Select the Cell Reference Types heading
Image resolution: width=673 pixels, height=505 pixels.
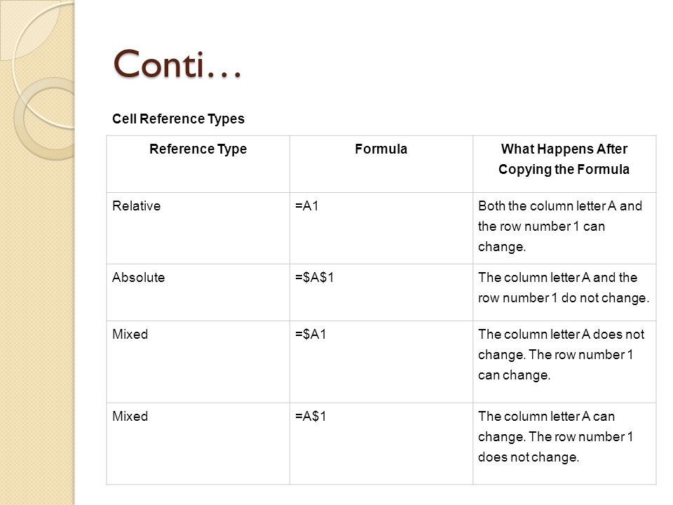(x=178, y=119)
